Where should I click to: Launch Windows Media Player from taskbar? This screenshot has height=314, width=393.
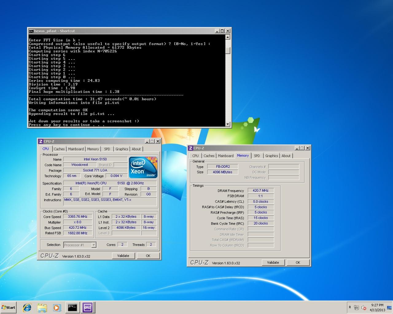pyautogui.click(x=57, y=307)
